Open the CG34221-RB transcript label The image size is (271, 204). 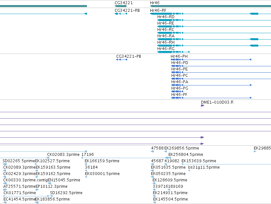click(127, 11)
